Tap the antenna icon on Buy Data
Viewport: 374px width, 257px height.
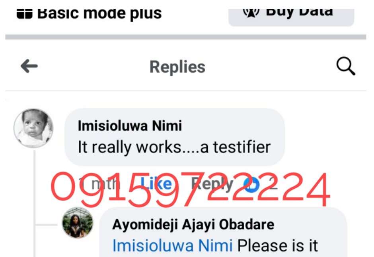point(251,13)
